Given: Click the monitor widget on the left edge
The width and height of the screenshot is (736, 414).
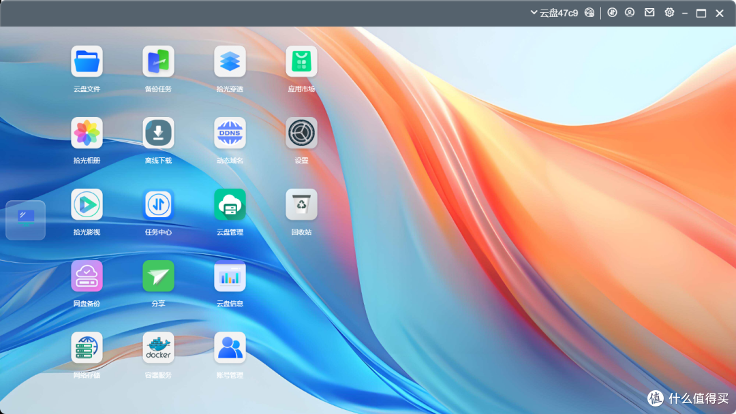Looking at the screenshot, I should pos(25,220).
